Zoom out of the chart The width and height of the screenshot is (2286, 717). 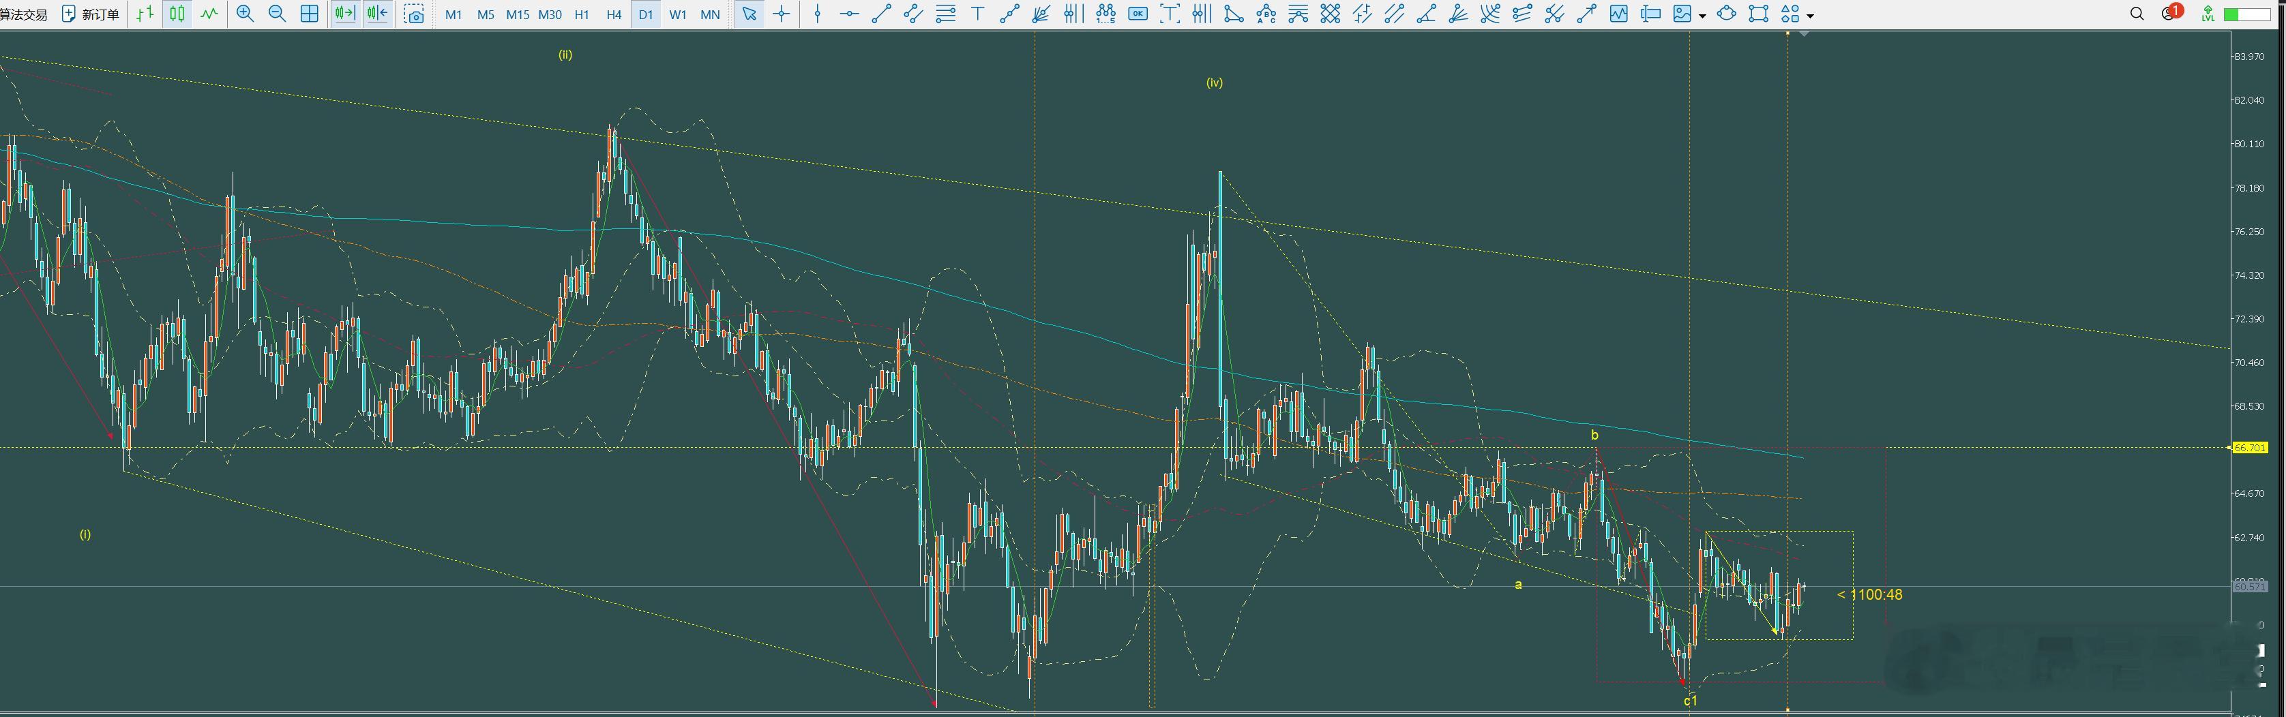[277, 14]
